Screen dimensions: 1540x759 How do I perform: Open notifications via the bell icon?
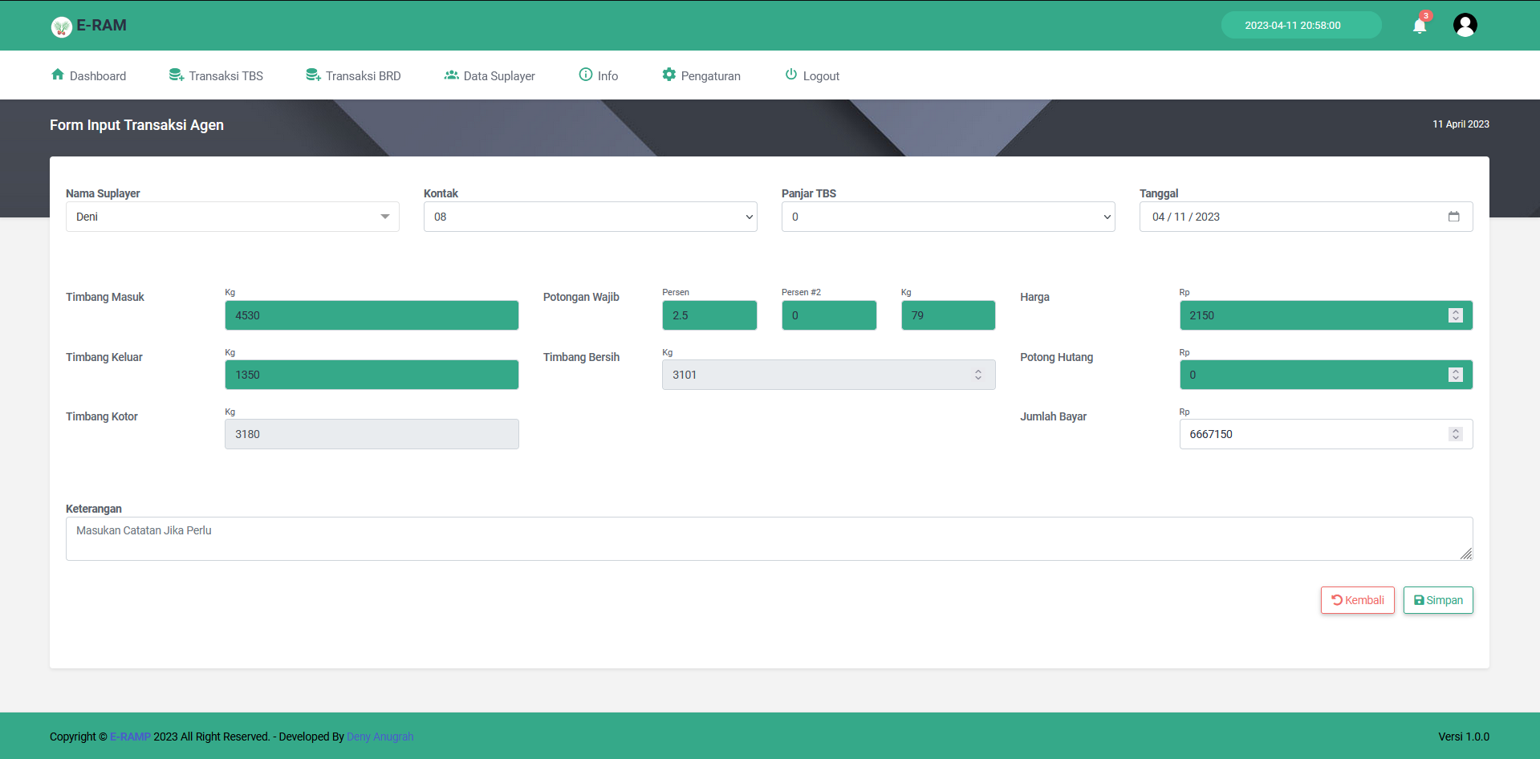click(x=1418, y=25)
